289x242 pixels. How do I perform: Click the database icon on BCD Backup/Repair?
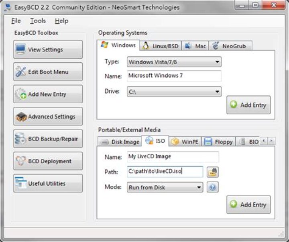click(x=20, y=138)
